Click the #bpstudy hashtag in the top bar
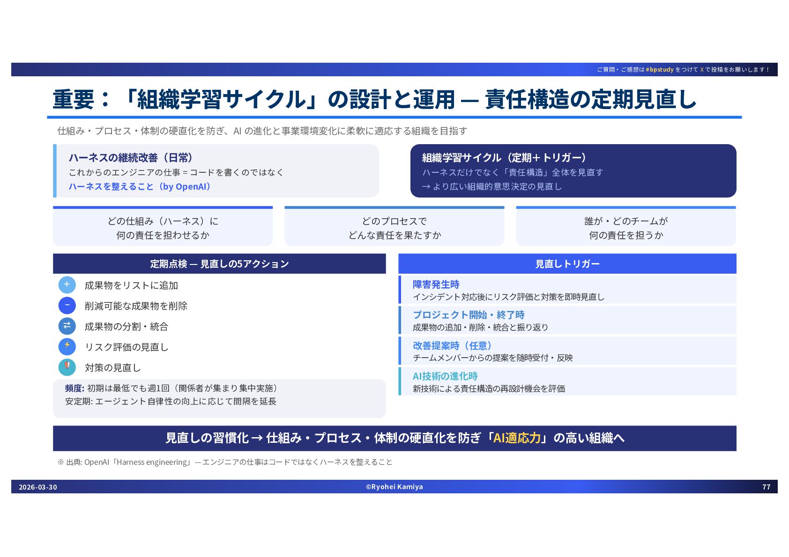The image size is (789, 557). click(x=660, y=70)
